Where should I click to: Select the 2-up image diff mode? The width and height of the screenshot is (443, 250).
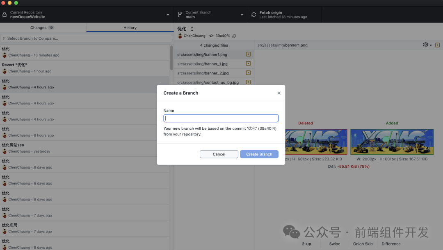click(306, 244)
